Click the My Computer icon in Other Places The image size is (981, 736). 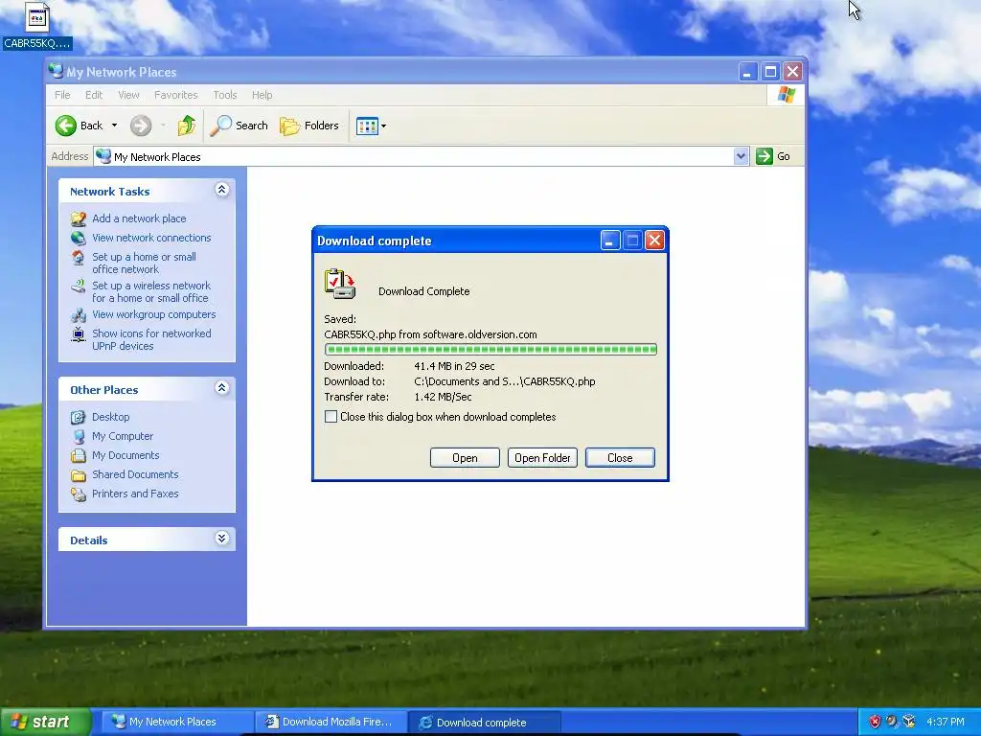pos(79,436)
